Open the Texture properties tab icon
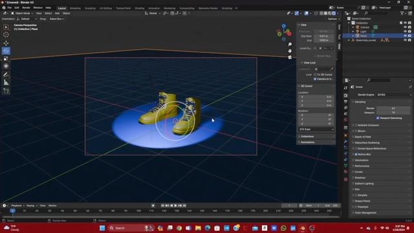This screenshot has width=414, height=233. tap(346, 179)
